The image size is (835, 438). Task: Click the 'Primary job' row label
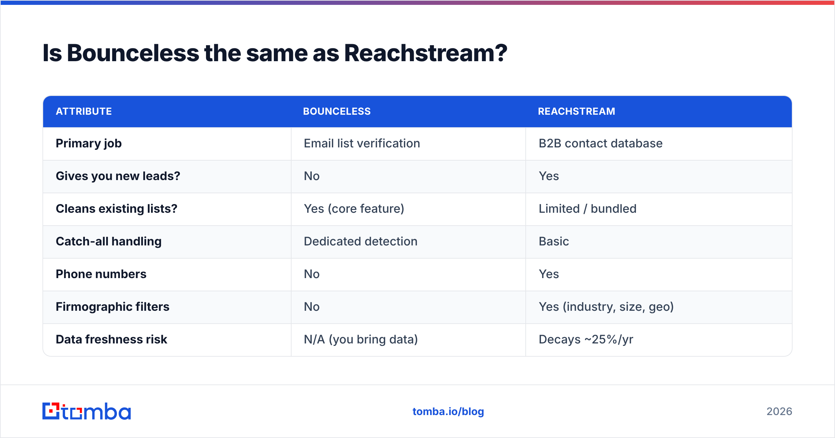89,144
